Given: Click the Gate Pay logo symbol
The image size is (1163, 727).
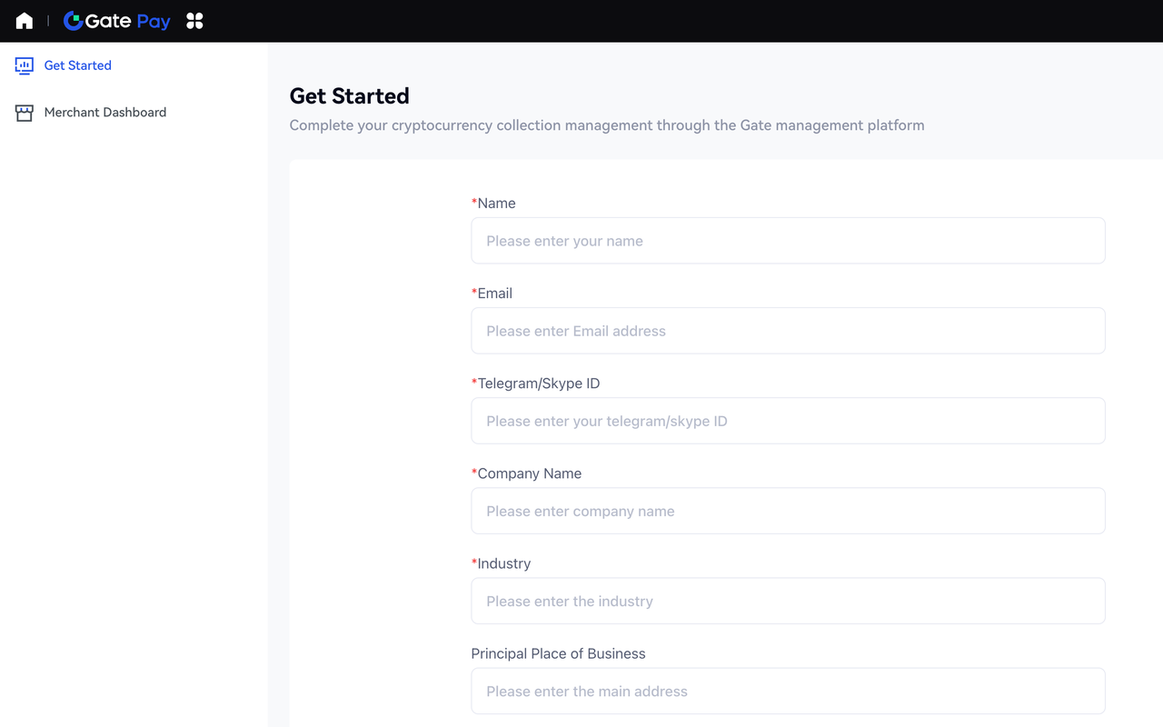Looking at the screenshot, I should coord(73,21).
